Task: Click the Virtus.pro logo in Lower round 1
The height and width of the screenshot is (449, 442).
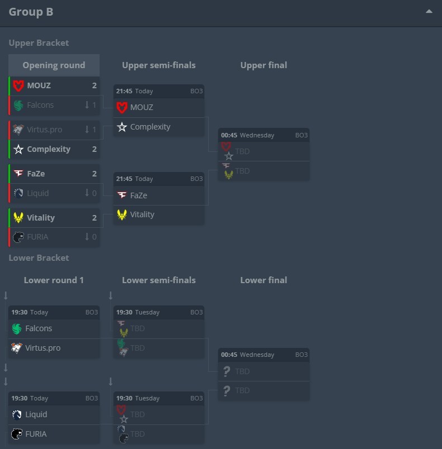Action: [17, 348]
